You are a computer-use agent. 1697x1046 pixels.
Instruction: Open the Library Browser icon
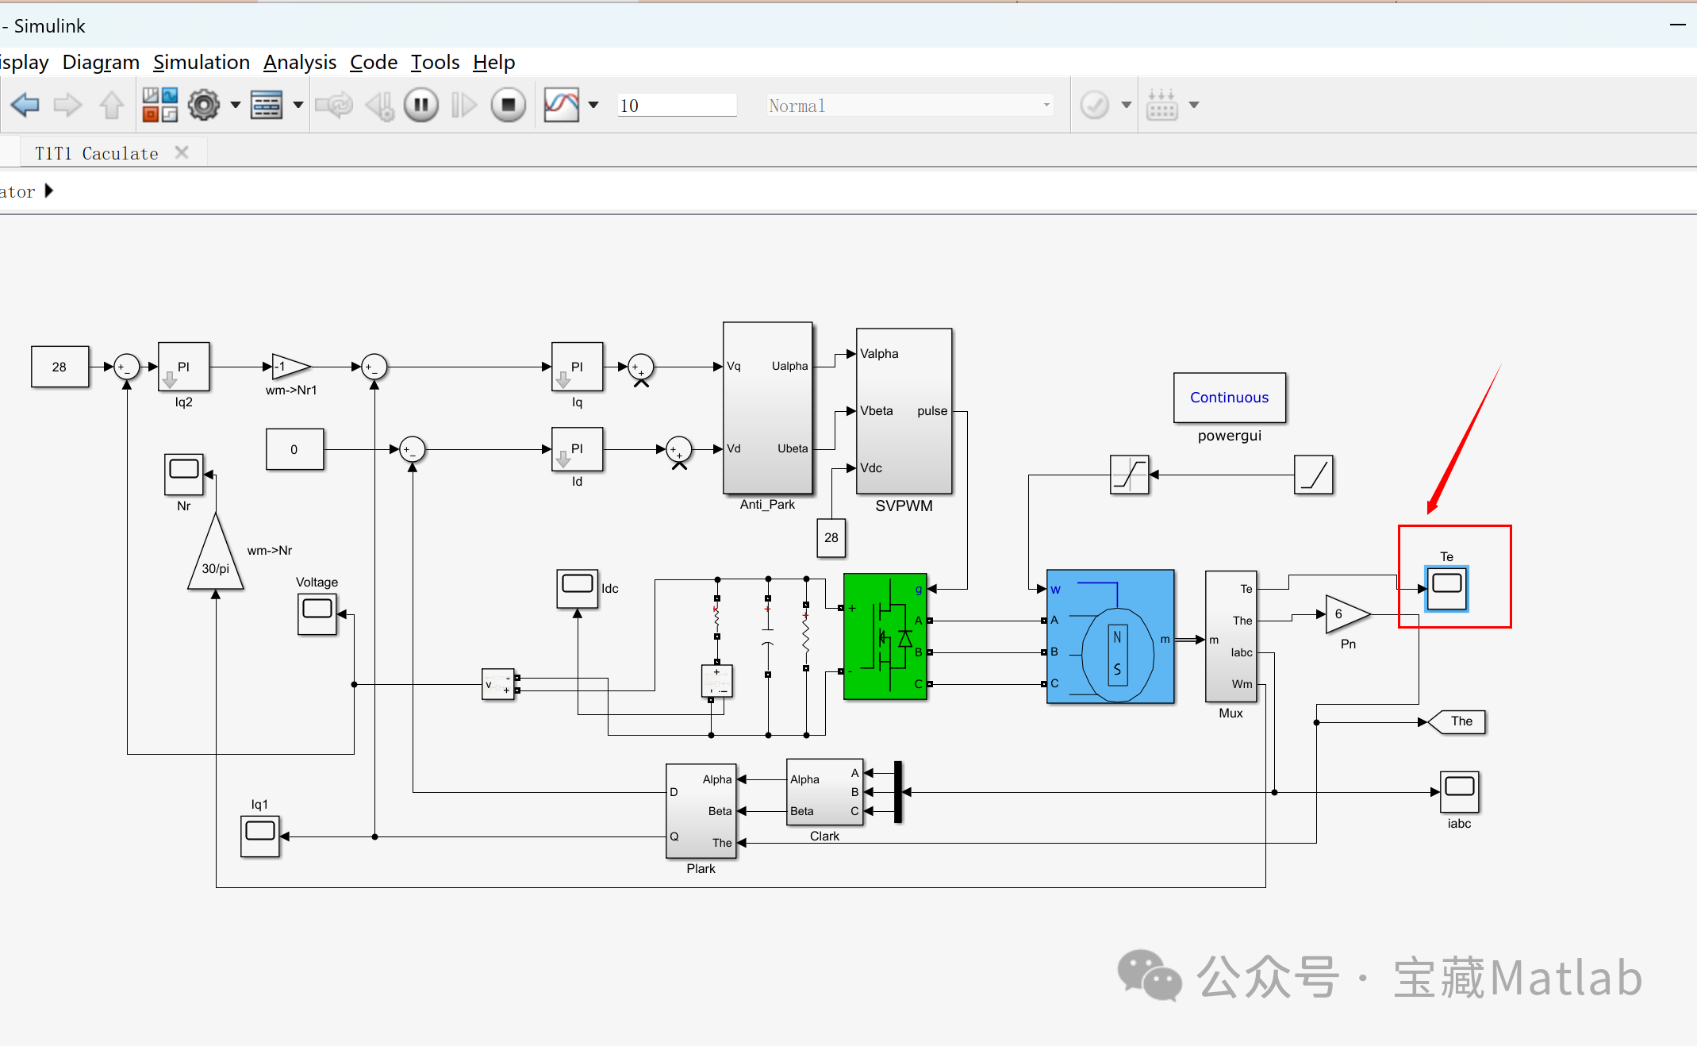pyautogui.click(x=159, y=105)
